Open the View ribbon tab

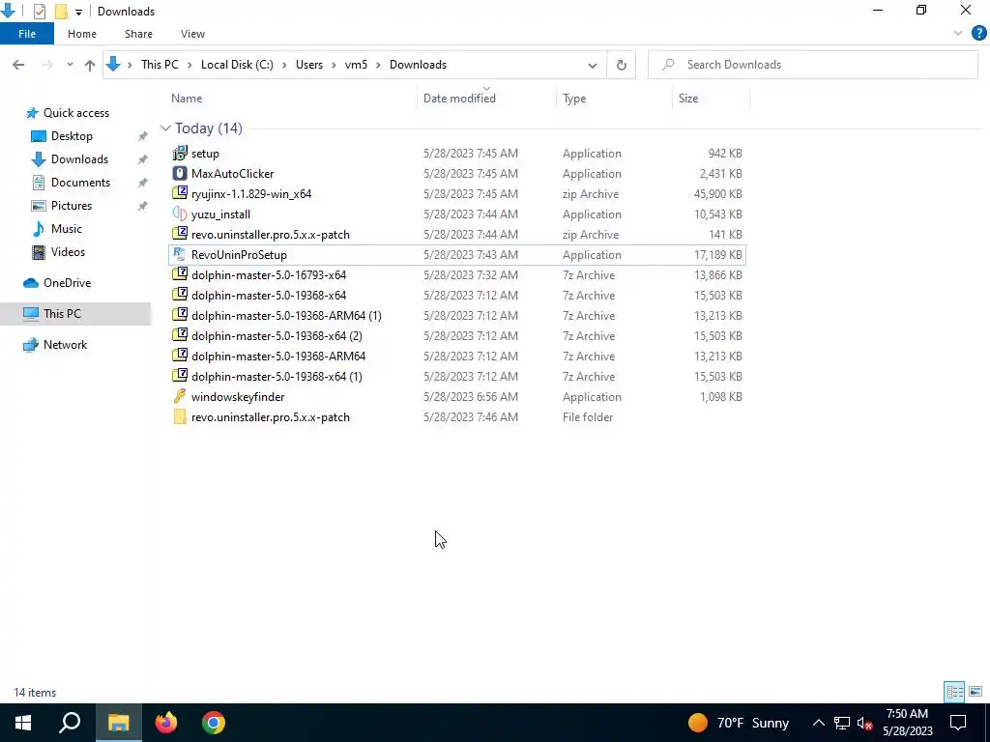coord(192,34)
